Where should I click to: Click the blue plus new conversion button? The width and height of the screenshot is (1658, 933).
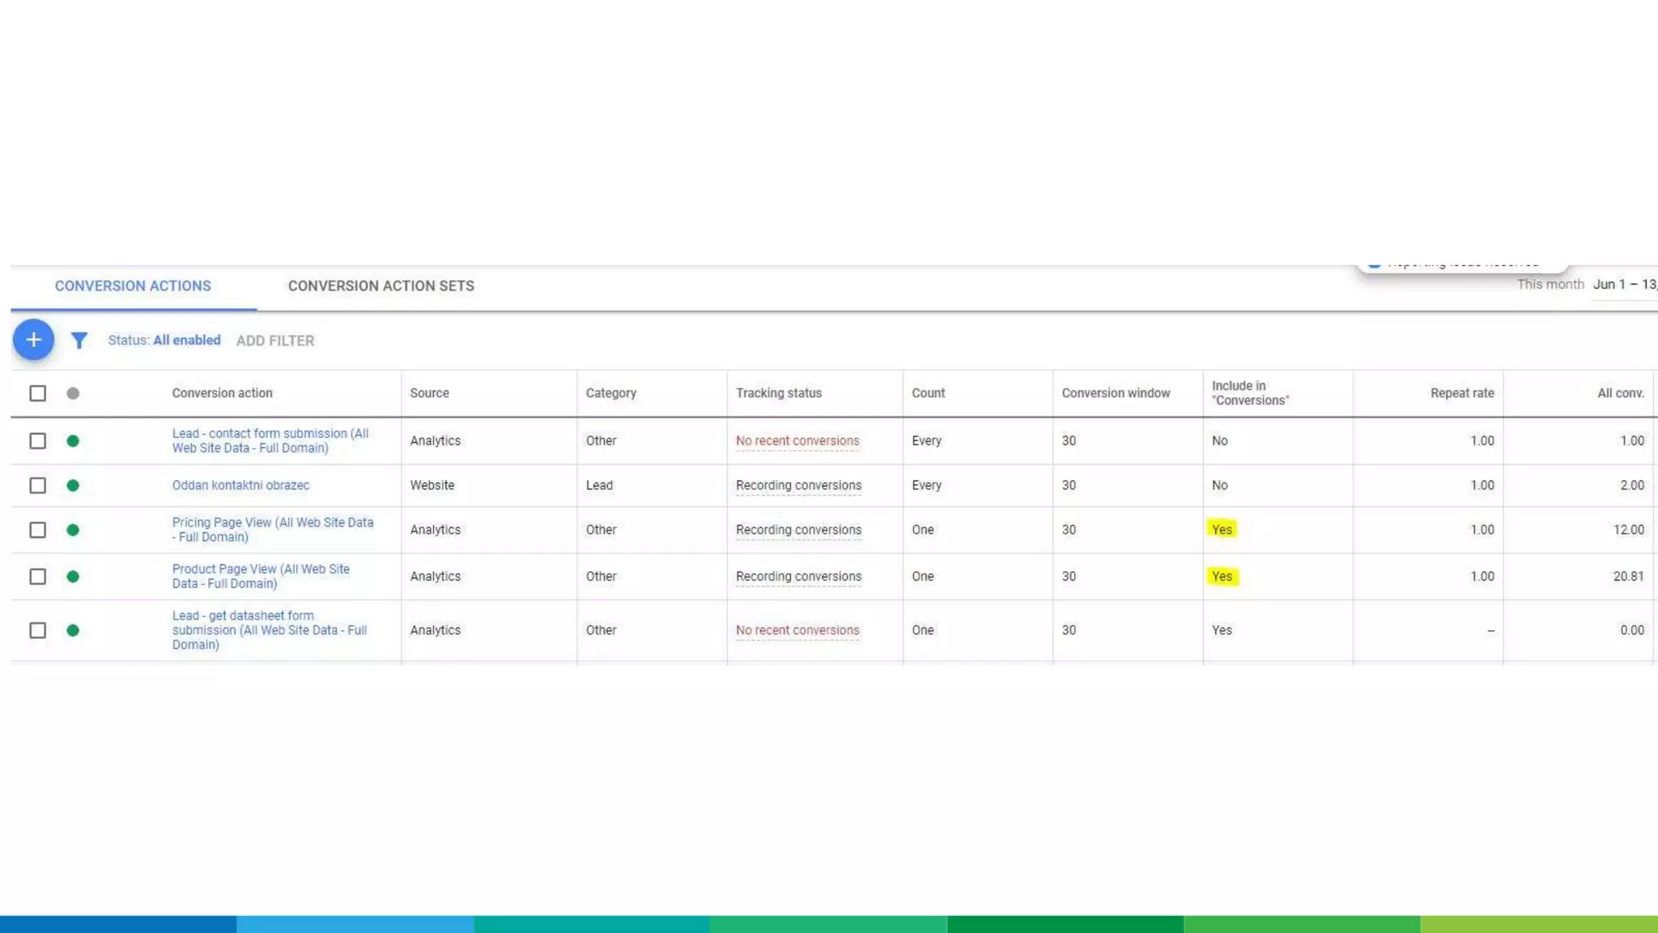coord(33,340)
